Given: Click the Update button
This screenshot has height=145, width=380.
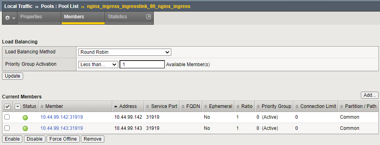Looking at the screenshot, I should click(13, 76).
